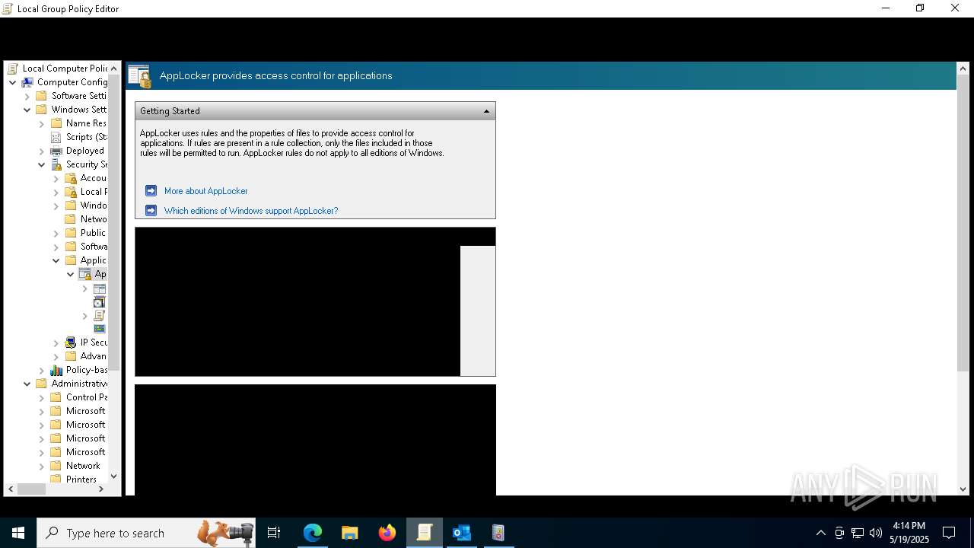Expand the Policy-based QoS node
The height and width of the screenshot is (548, 974).
(42, 370)
